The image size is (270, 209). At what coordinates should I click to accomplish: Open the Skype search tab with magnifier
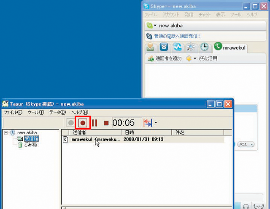(x=191, y=47)
